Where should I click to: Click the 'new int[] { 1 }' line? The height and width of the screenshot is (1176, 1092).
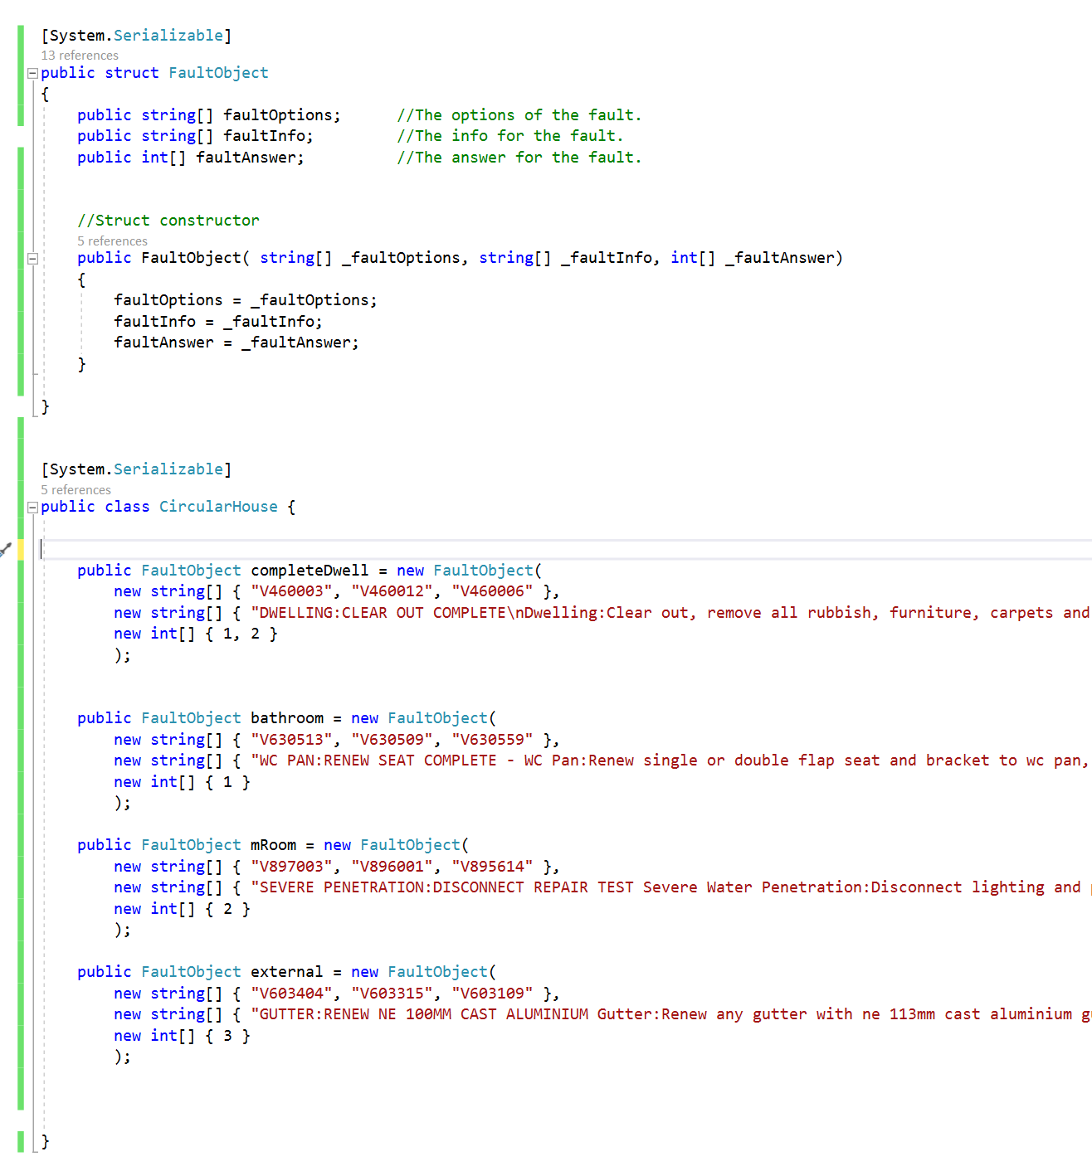(182, 782)
